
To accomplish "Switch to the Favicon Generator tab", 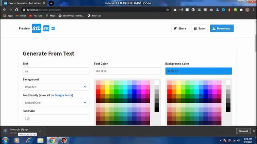I will point(24,3).
